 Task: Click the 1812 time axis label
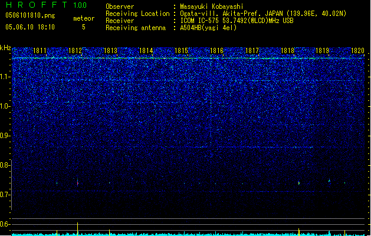tap(75, 51)
